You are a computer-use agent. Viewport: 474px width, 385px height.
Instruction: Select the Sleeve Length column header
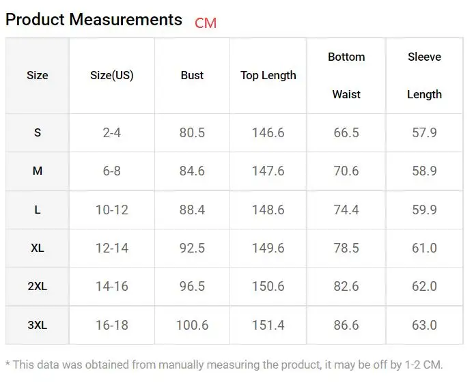pyautogui.click(x=424, y=75)
